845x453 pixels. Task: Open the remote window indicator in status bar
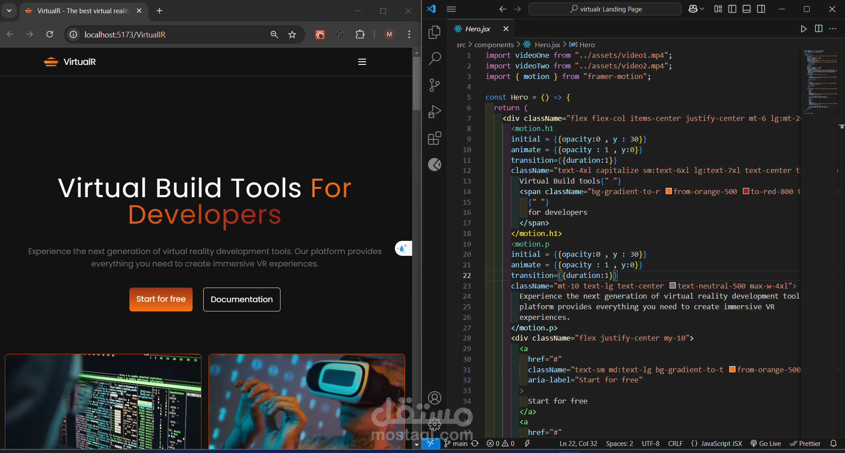click(431, 443)
